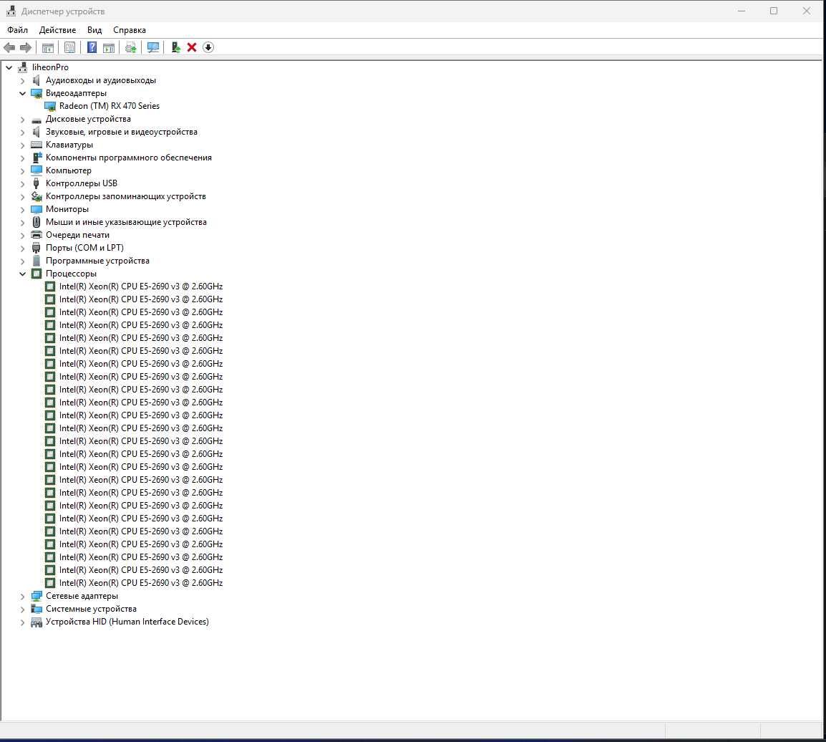Click the Back arrow in the toolbar
Screen dimensions: 826x742
click(9, 47)
